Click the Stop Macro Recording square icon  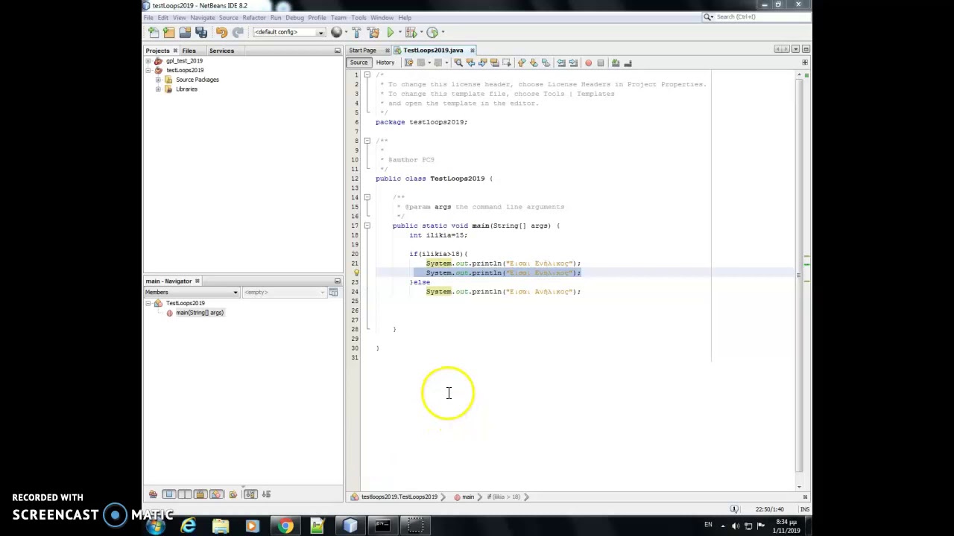[600, 63]
